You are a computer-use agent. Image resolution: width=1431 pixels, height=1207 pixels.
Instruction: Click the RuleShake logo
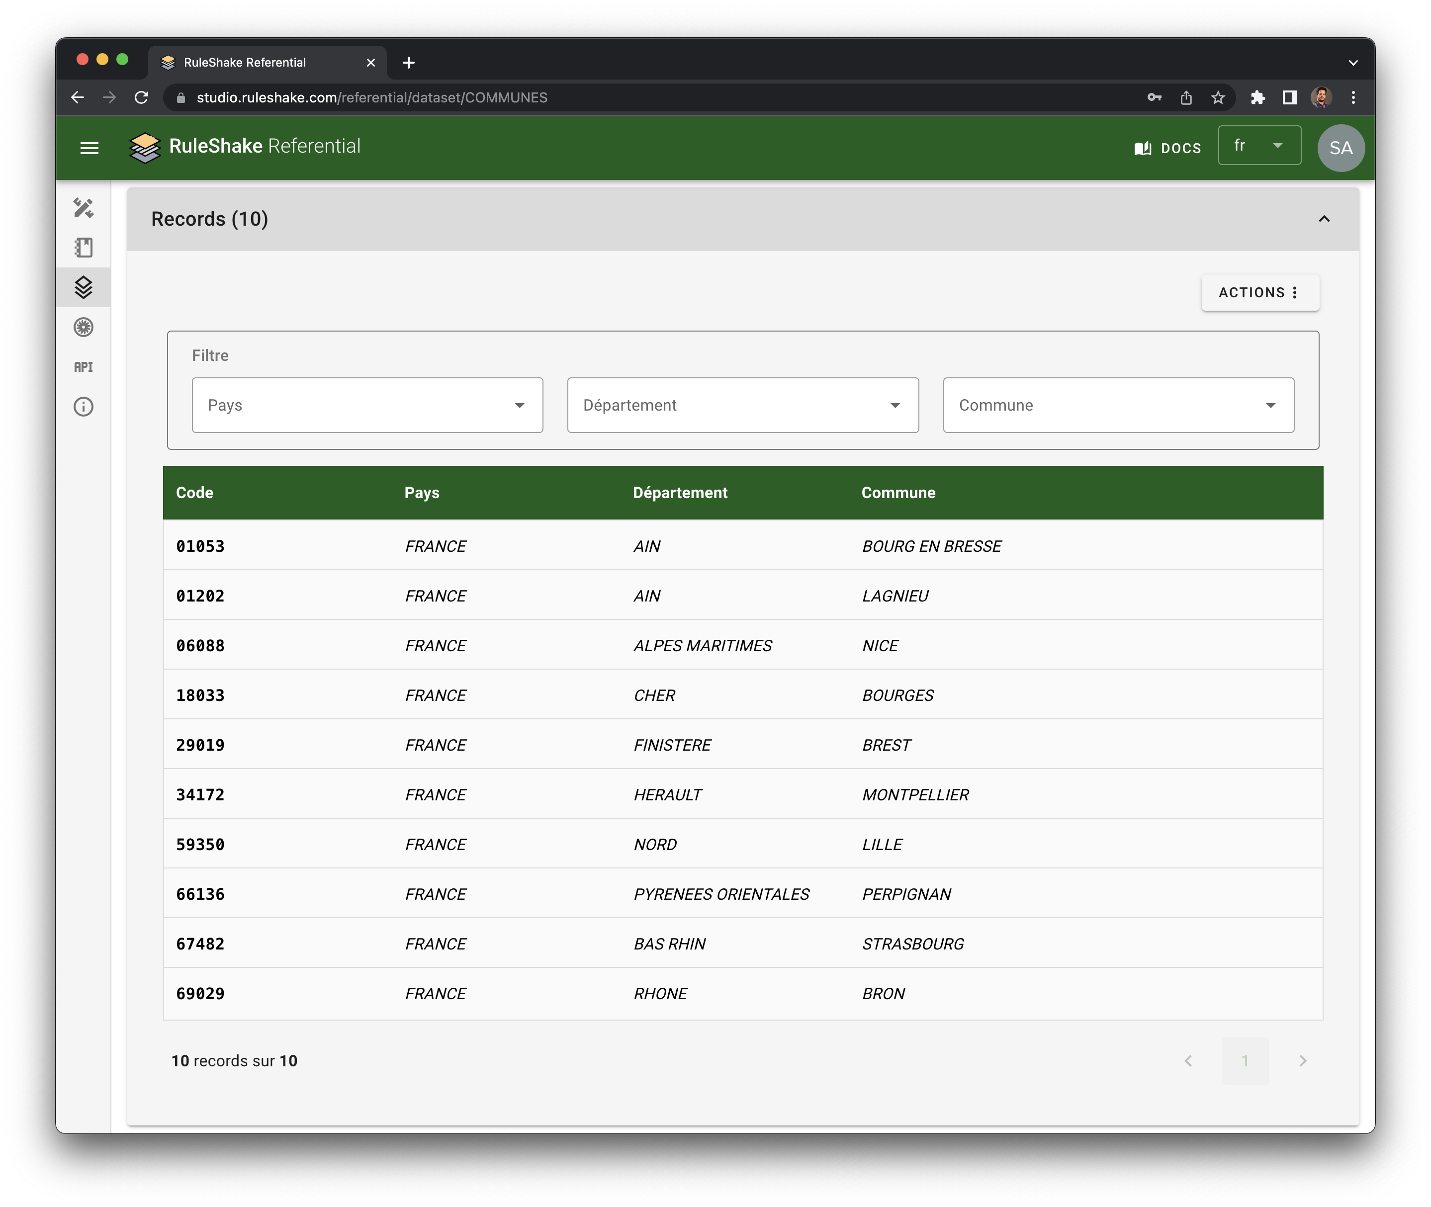145,147
